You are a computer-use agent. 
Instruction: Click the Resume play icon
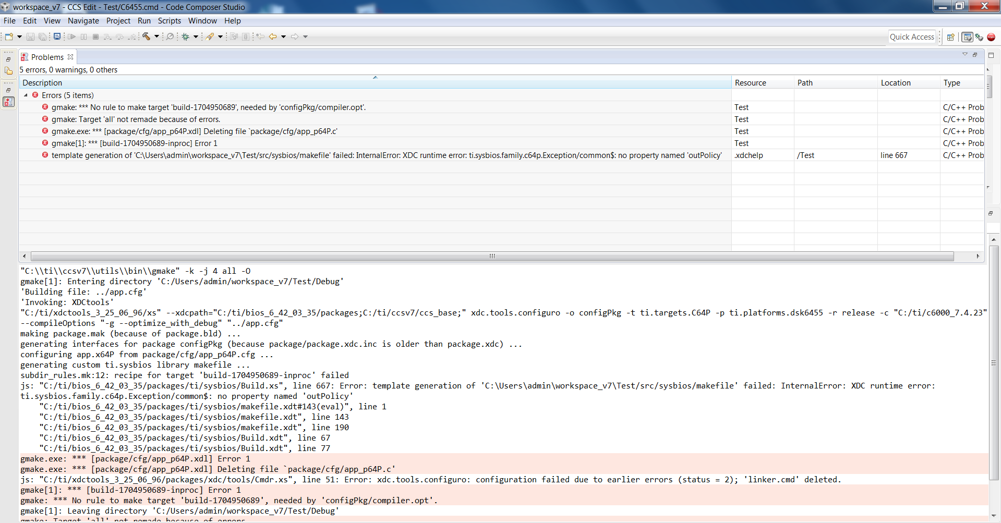(72, 37)
